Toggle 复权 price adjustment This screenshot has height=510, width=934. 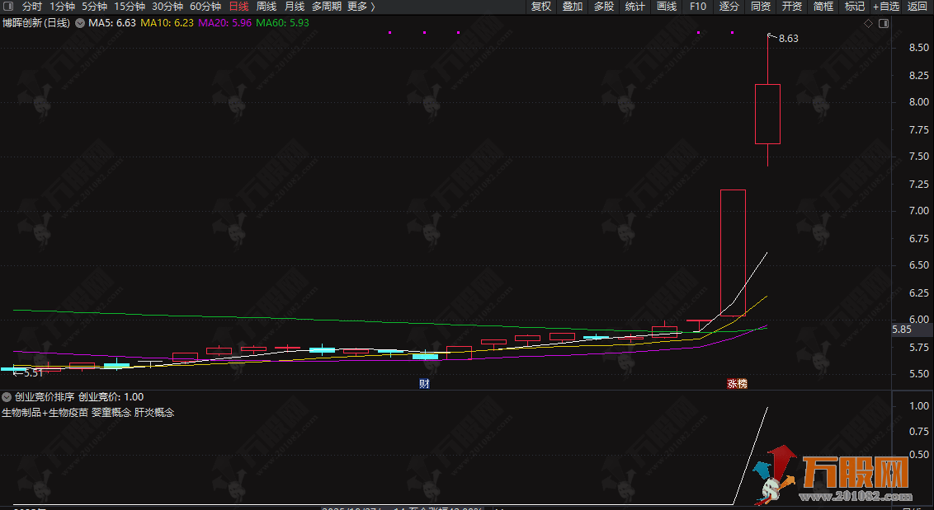[540, 6]
